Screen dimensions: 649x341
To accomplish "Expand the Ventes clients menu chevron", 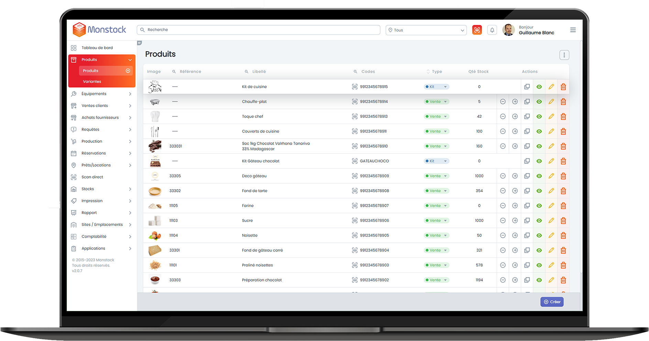I will (x=130, y=106).
